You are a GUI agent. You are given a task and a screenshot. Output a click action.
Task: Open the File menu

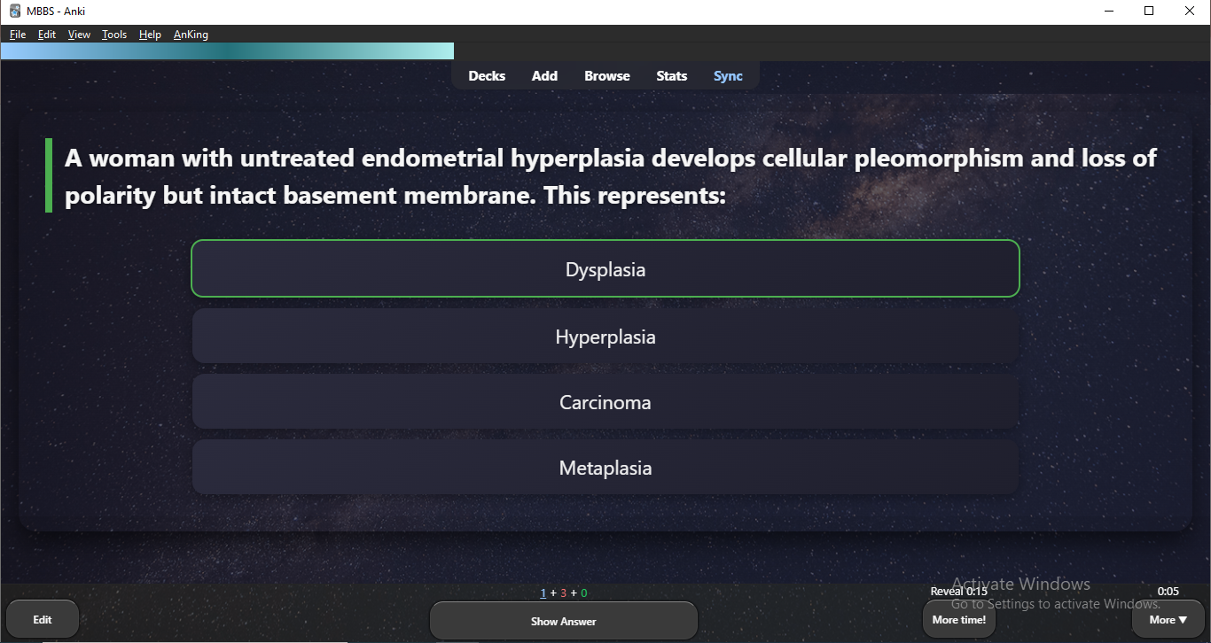[x=18, y=35]
